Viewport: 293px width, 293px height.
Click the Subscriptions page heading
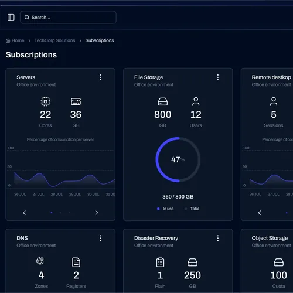pos(31,54)
